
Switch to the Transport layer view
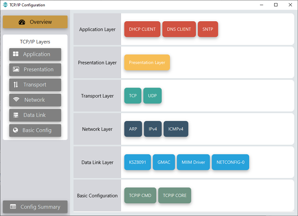coord(35,85)
